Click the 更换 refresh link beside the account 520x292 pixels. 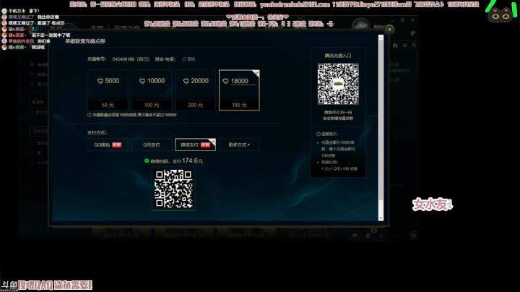(188, 59)
